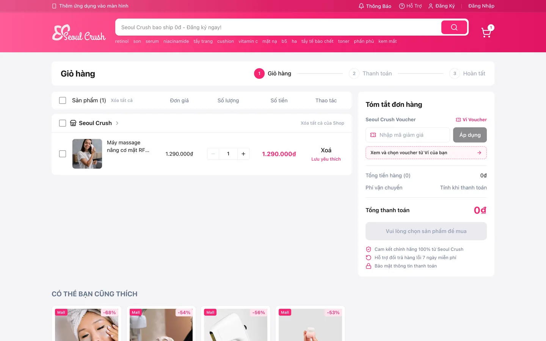Image resolution: width=546 pixels, height=341 pixels.
Task: Go to the Hoàn tất step
Action: (x=468, y=74)
